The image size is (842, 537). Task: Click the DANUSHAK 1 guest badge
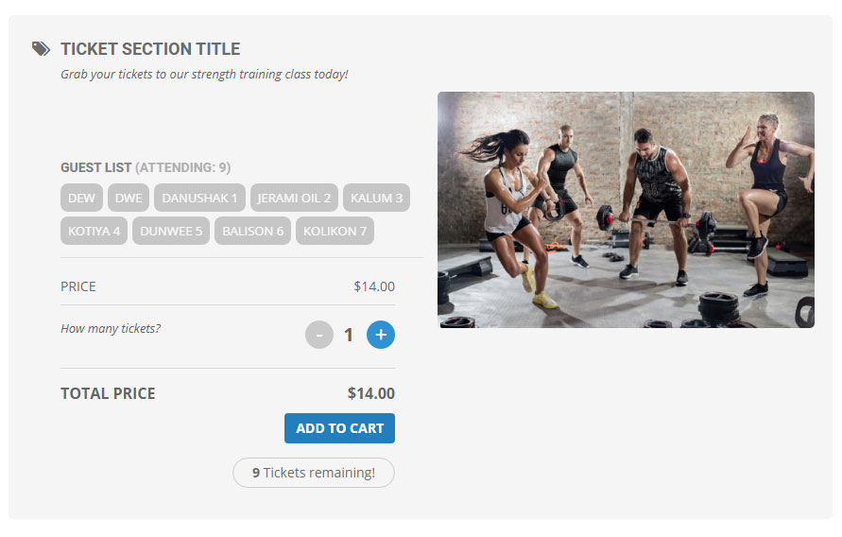[x=199, y=198]
